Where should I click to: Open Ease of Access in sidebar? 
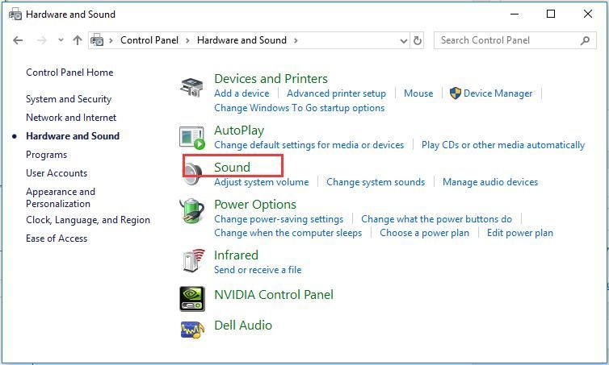(x=57, y=238)
